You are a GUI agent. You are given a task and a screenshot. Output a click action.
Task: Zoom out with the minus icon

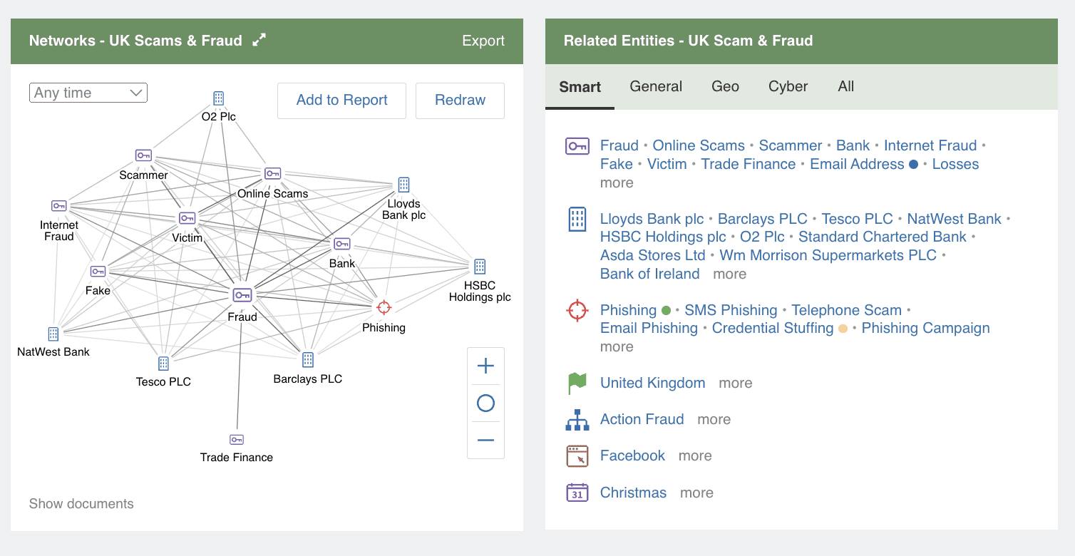tap(485, 441)
